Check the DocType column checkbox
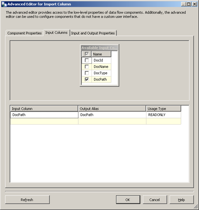Viewport: 199px width, 210px height. click(x=87, y=73)
